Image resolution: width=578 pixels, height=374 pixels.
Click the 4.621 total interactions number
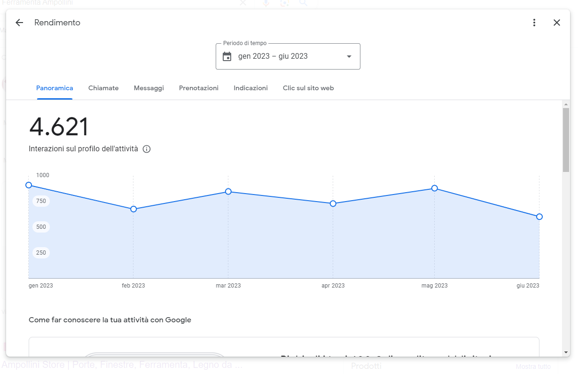(59, 127)
